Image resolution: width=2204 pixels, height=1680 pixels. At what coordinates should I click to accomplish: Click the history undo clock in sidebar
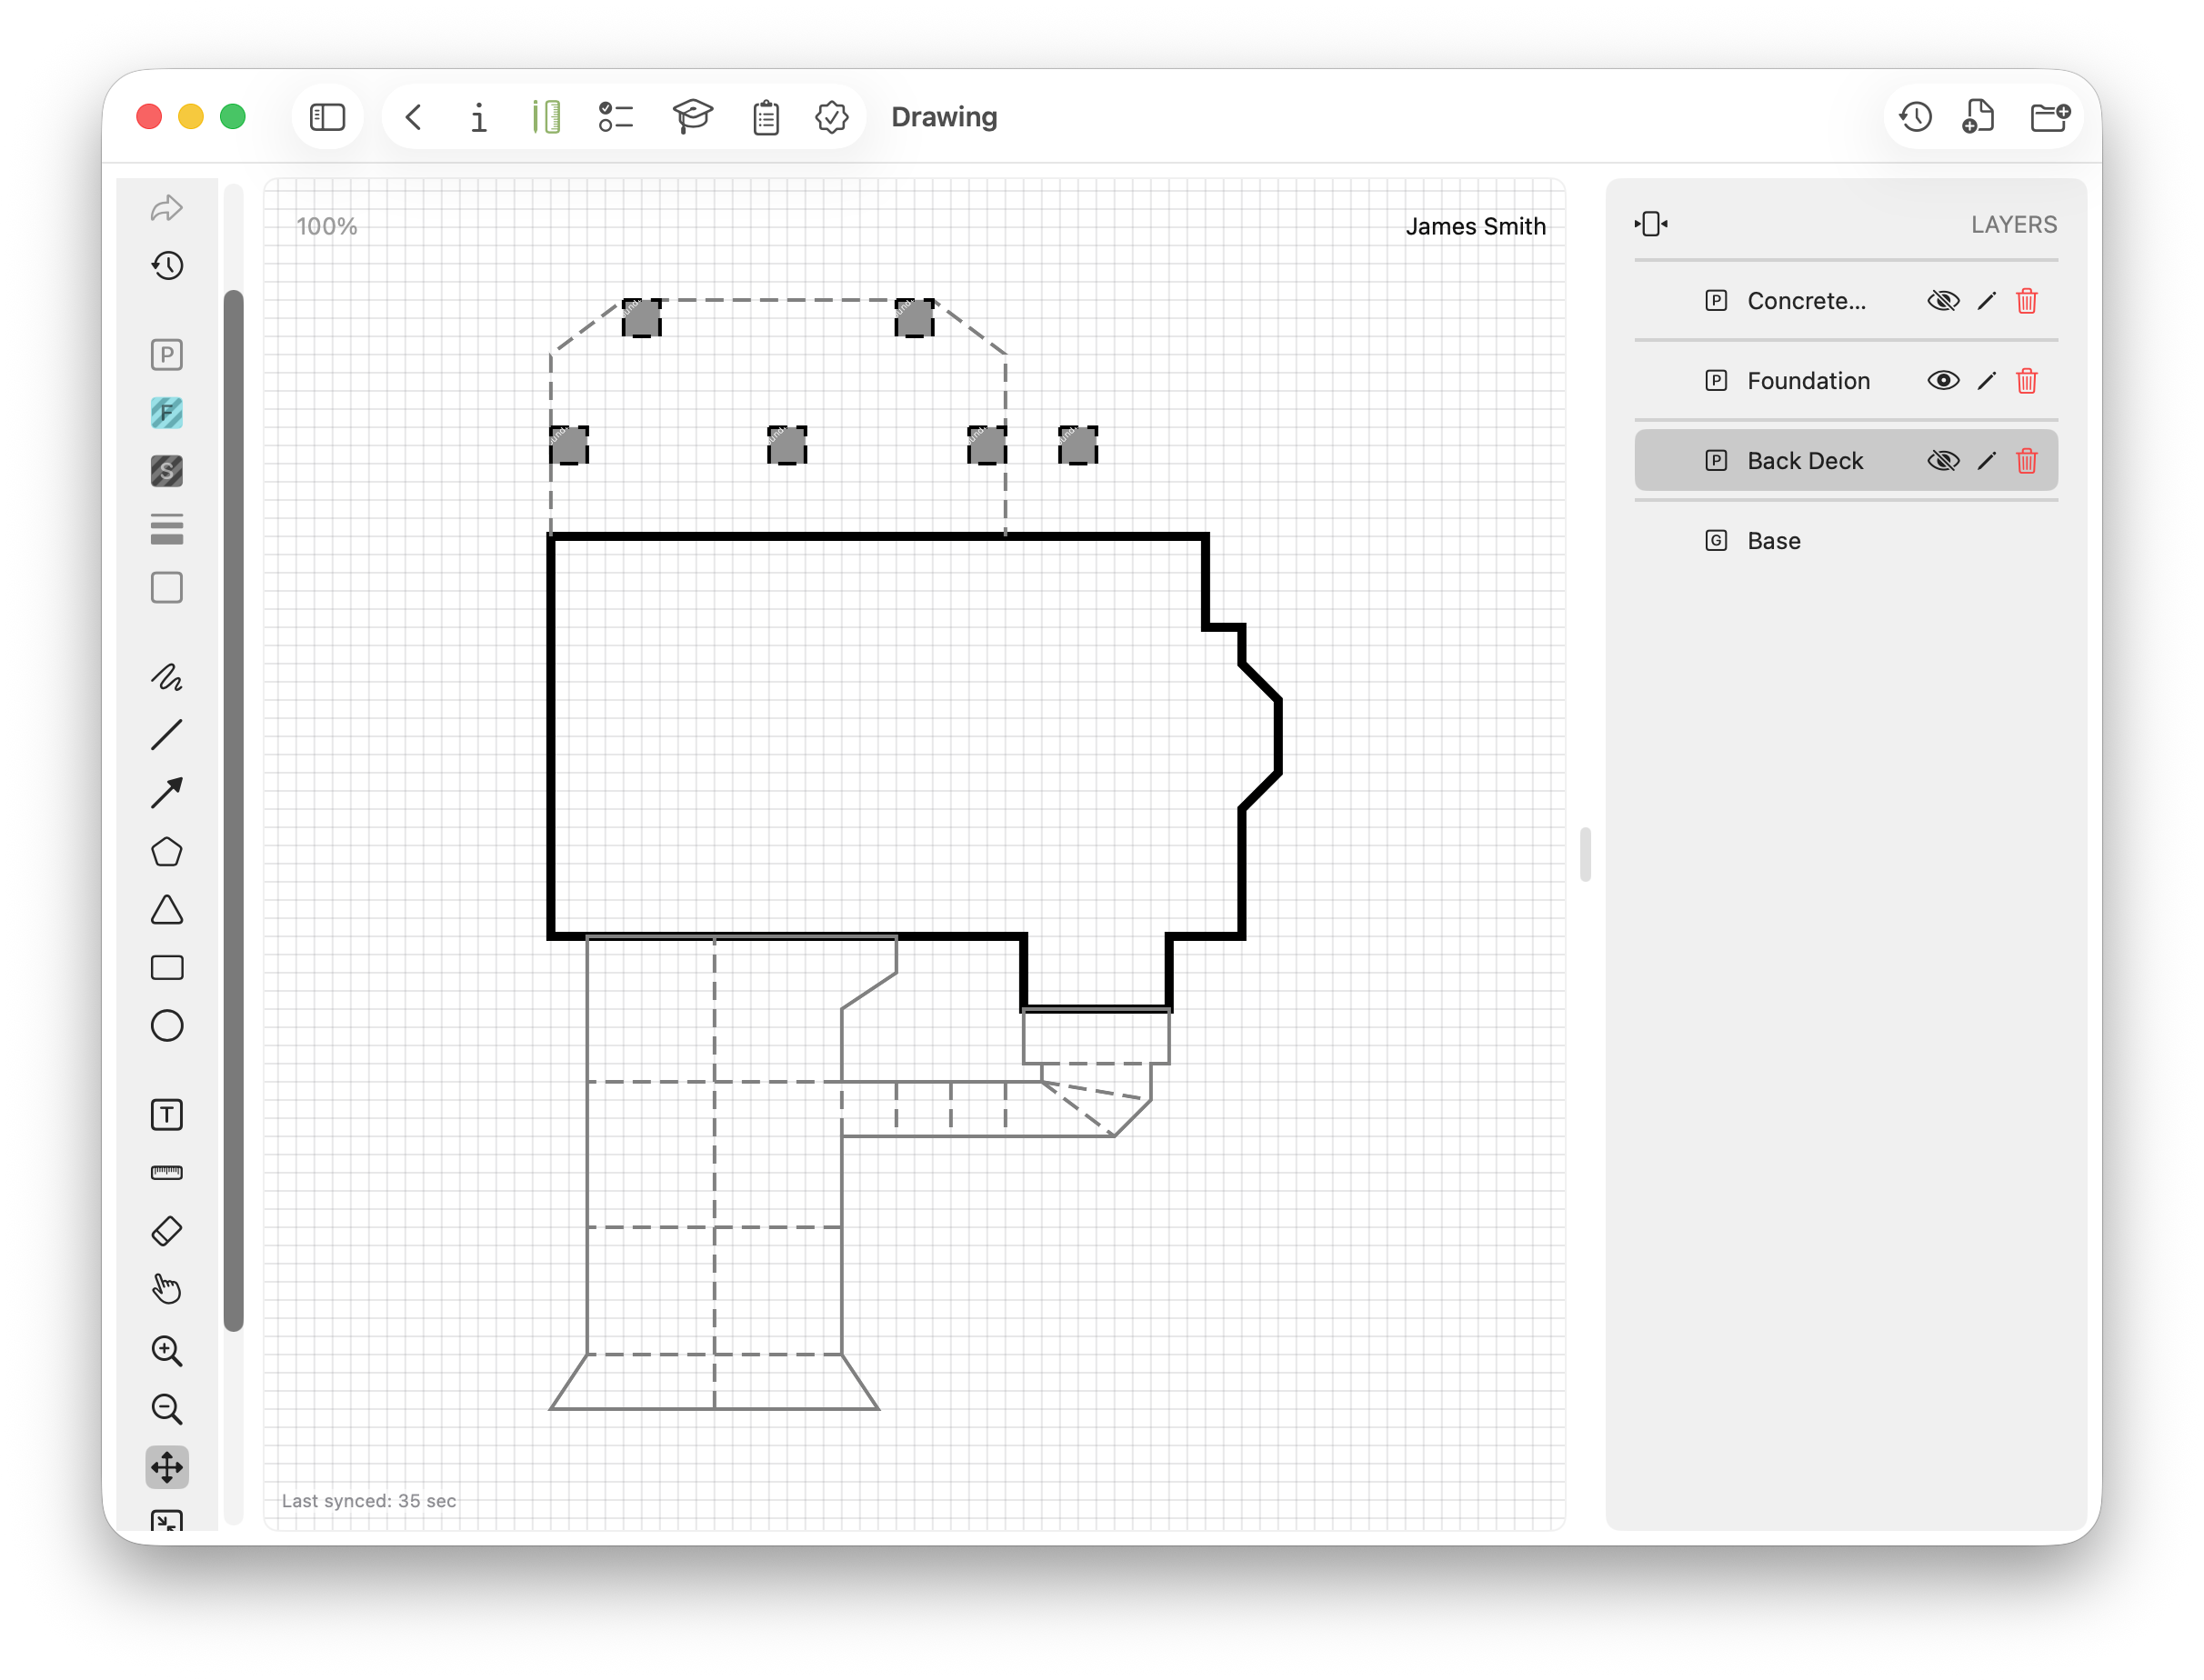[x=167, y=266]
